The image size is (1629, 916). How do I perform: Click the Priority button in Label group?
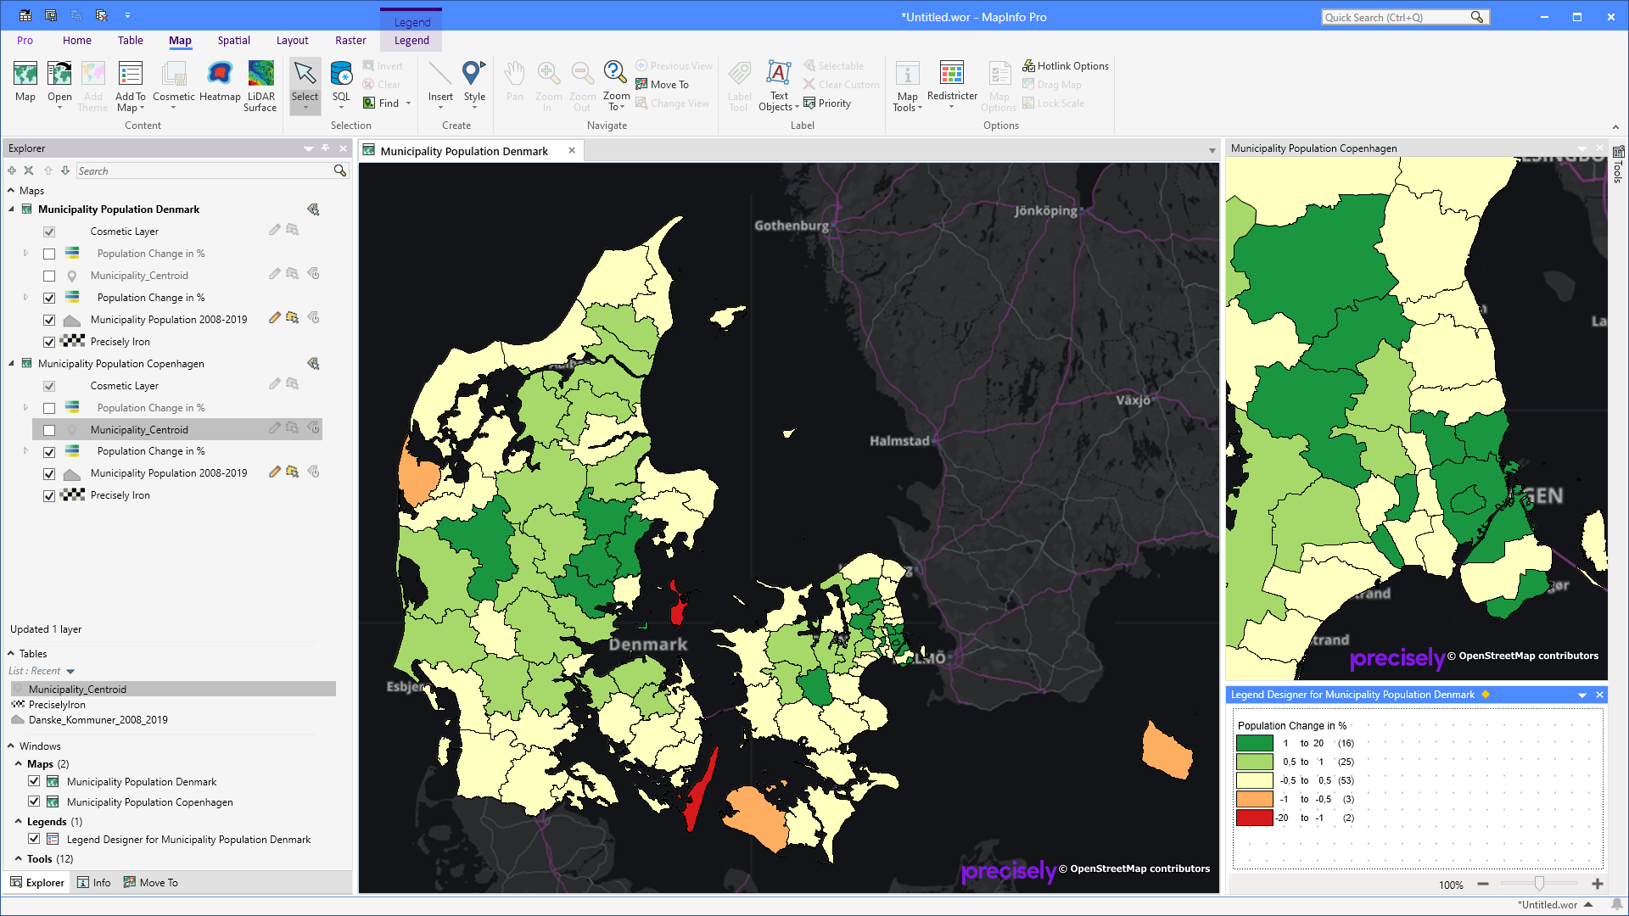coord(827,103)
